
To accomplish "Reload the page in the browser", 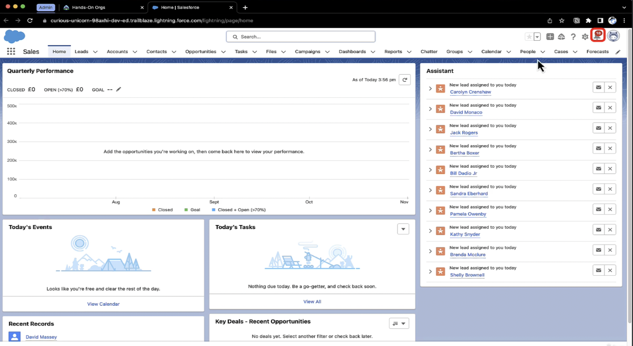I will [x=30, y=21].
